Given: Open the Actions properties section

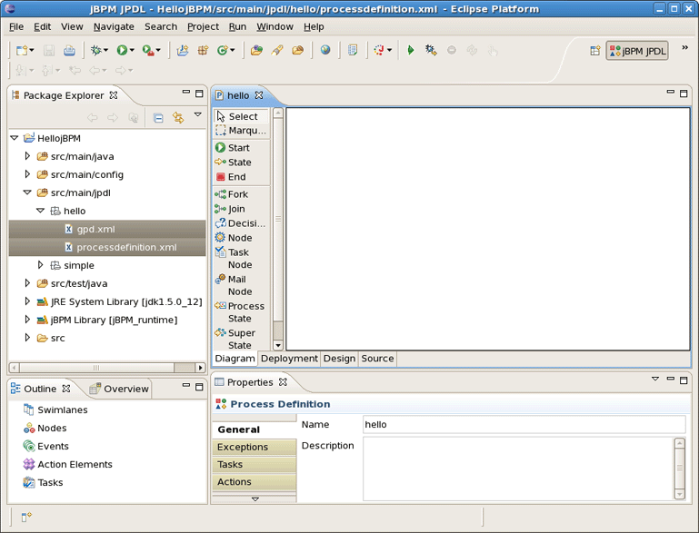Looking at the screenshot, I should pyautogui.click(x=255, y=482).
